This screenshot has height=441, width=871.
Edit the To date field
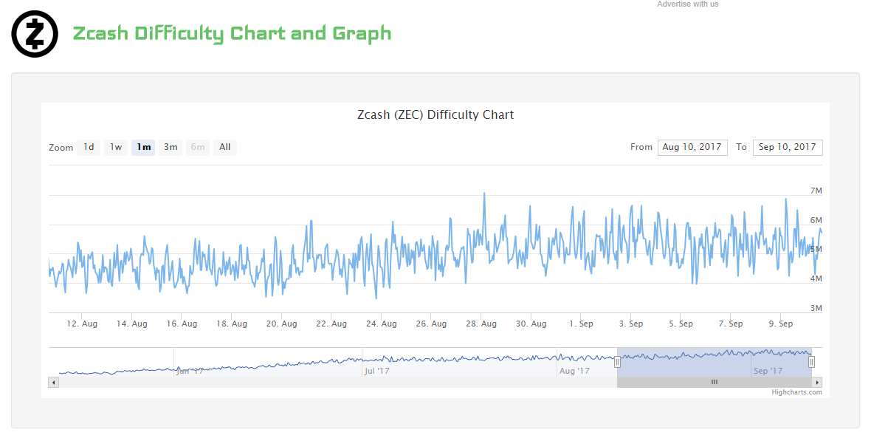coord(788,148)
